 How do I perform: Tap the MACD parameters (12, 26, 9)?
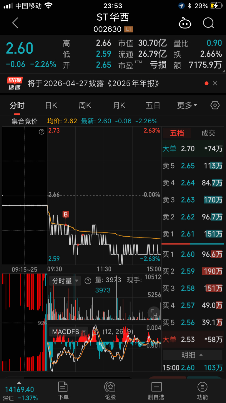(x=118, y=331)
